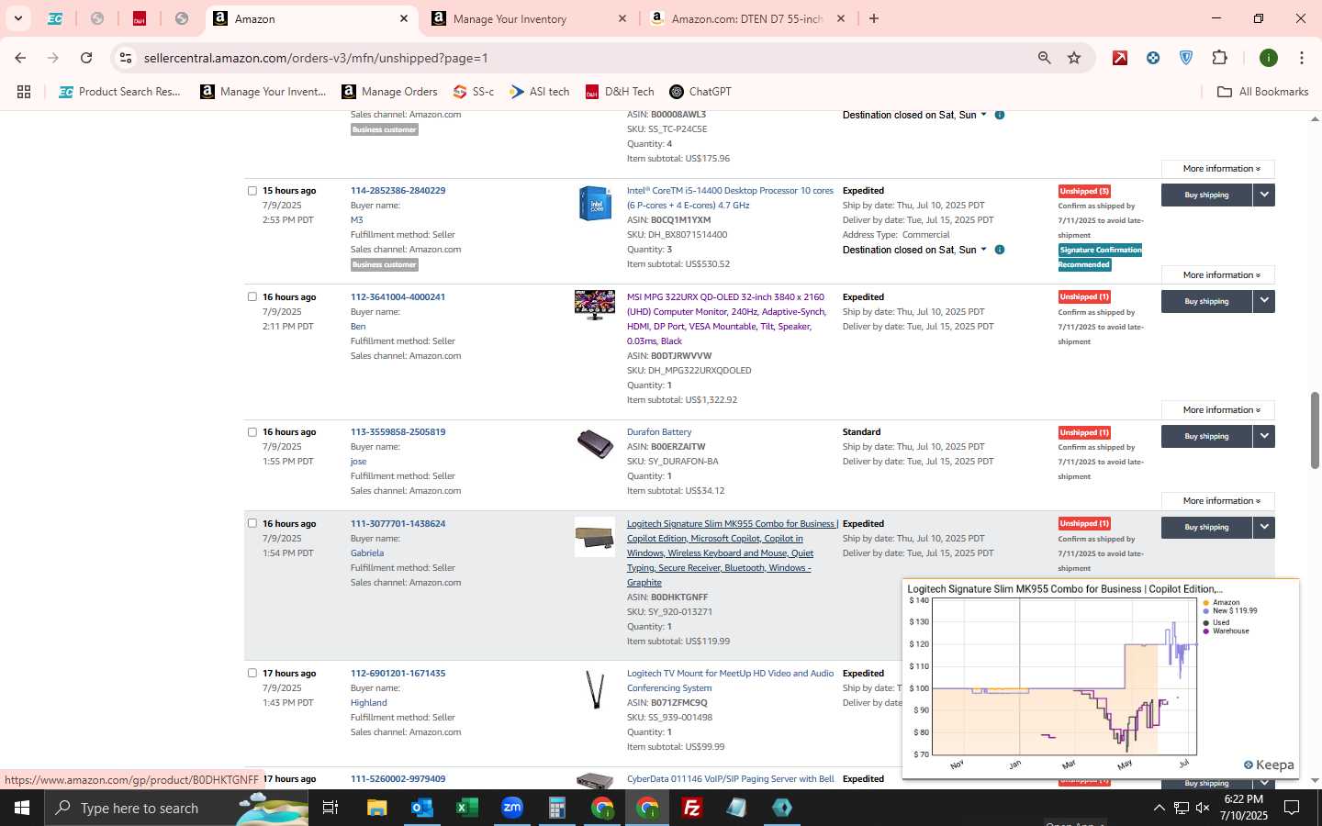Open order 113-3559858-2505819 details
1322x826 pixels.
(398, 432)
